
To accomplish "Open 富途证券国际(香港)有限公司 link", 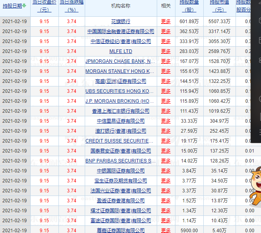I will 121,221.
